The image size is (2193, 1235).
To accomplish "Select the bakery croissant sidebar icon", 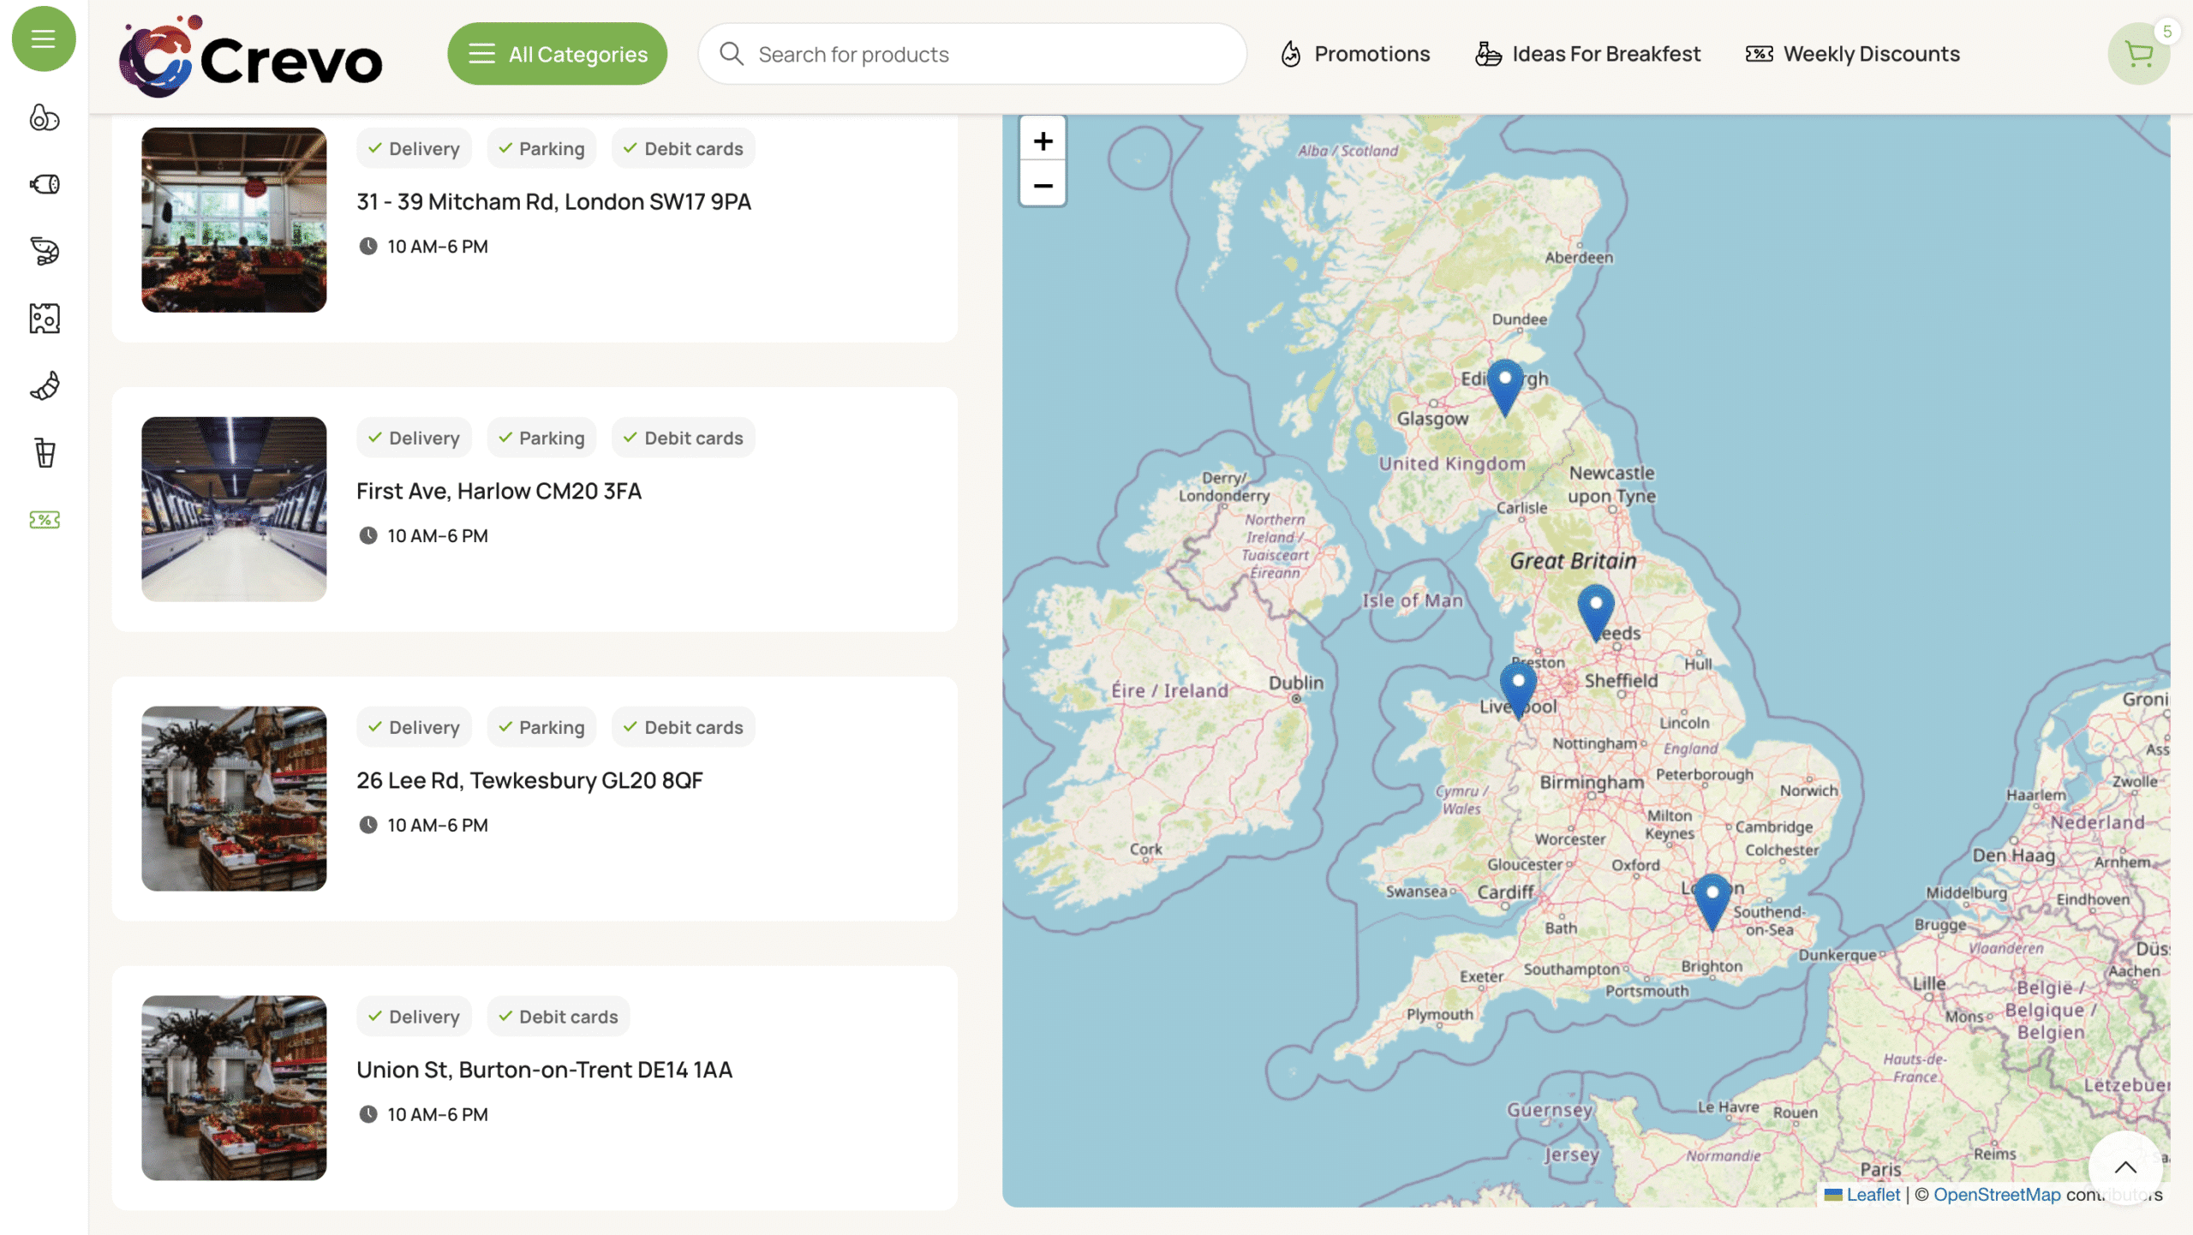I will click(x=45, y=385).
